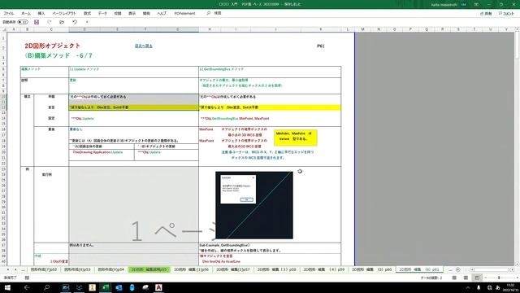Select the ThisDrawing.Application.Update cell
The width and height of the screenshot is (520, 293).
point(101,152)
